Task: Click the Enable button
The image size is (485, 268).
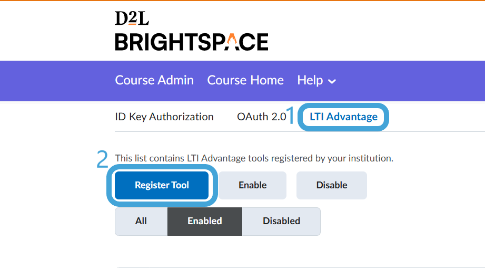Action: tap(252, 185)
